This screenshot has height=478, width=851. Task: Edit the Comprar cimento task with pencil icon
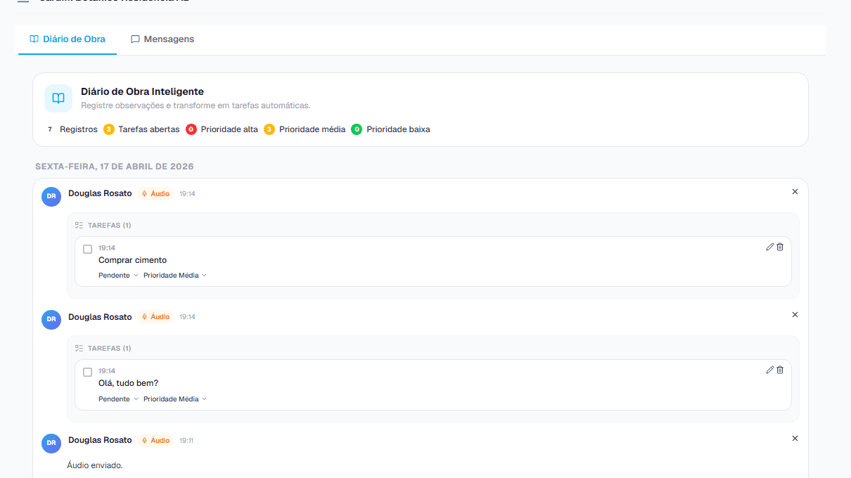click(x=770, y=247)
